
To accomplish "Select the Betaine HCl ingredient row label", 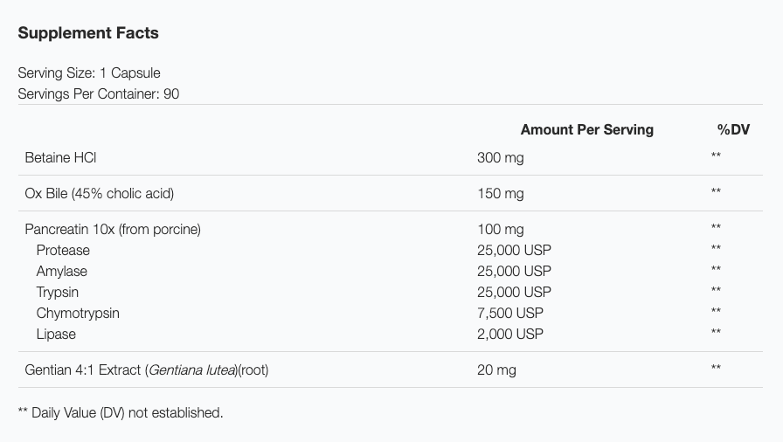I will coord(60,157).
